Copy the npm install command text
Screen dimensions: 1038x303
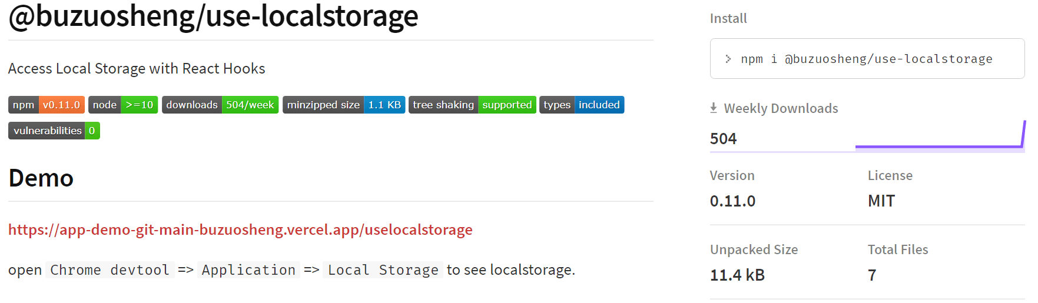(x=867, y=59)
